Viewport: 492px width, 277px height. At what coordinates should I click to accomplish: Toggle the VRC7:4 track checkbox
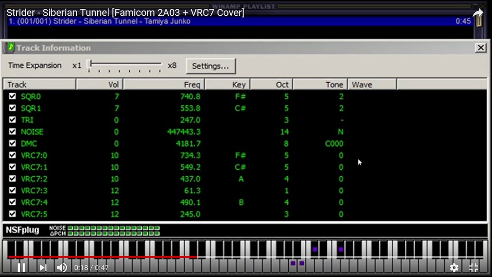(12, 202)
